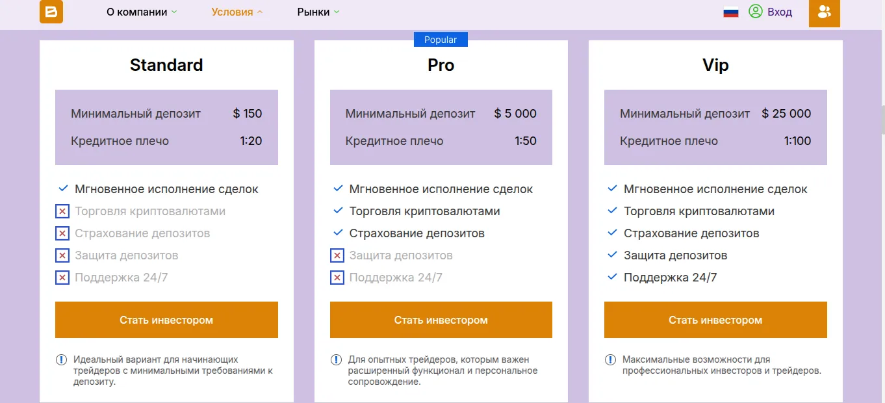Click the info icon under the Pro plan
The image size is (885, 403).
[336, 359]
